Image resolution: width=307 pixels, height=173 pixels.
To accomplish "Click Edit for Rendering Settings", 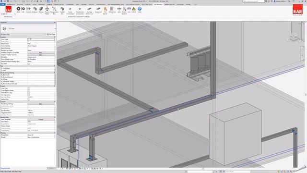I will (x=41, y=104).
